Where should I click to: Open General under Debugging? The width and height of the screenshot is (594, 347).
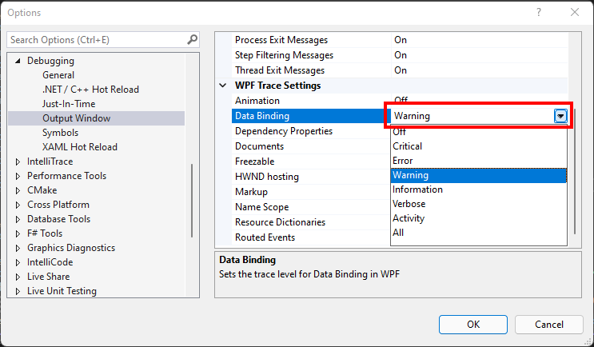tap(58, 75)
